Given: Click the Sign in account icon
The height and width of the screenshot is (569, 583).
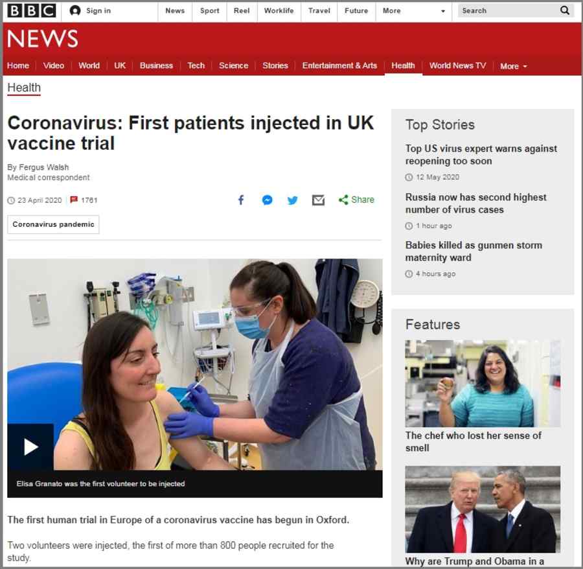Looking at the screenshot, I should [75, 10].
